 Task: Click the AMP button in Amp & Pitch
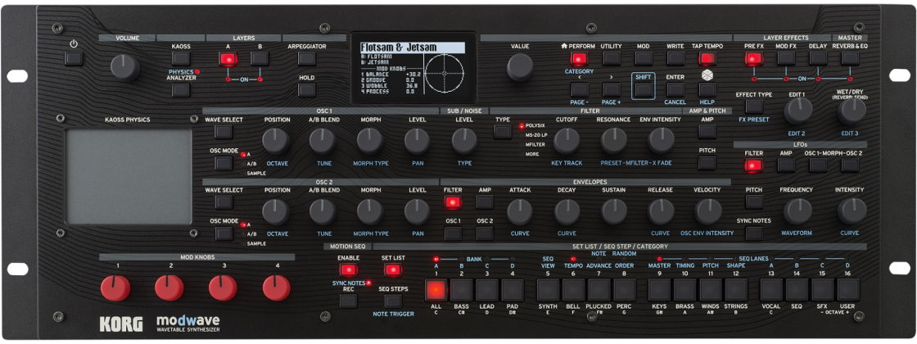(x=707, y=132)
